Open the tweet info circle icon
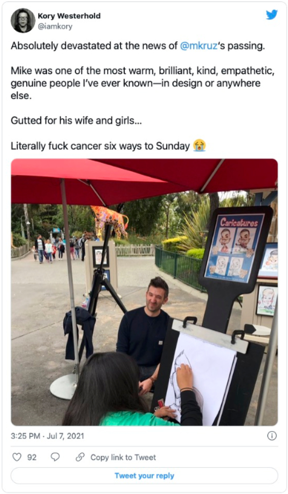The width and height of the screenshot is (288, 494). click(272, 436)
